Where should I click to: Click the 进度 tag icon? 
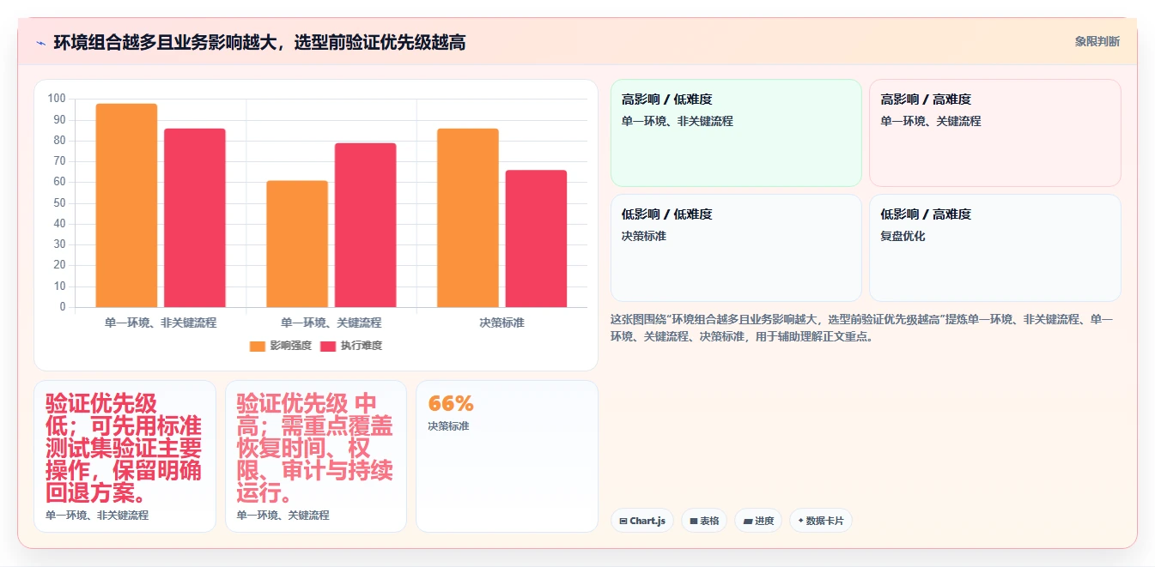coord(747,521)
